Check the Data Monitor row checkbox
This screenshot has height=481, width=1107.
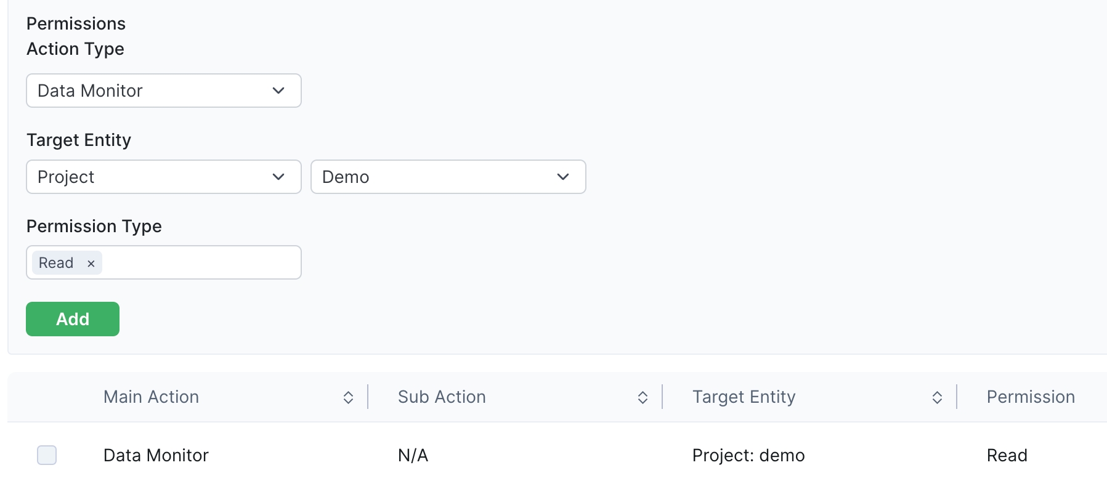pyautogui.click(x=47, y=455)
